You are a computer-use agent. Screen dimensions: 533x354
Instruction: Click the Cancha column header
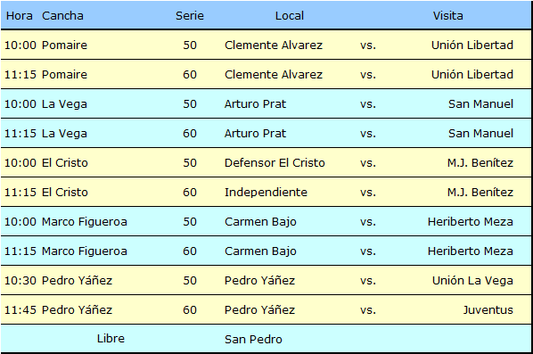click(x=62, y=16)
